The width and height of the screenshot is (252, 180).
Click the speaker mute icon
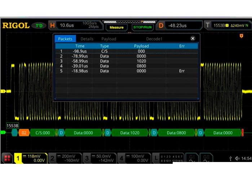238,158
